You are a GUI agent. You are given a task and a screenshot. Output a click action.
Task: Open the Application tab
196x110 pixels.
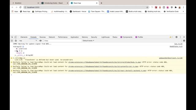[x=75, y=37]
